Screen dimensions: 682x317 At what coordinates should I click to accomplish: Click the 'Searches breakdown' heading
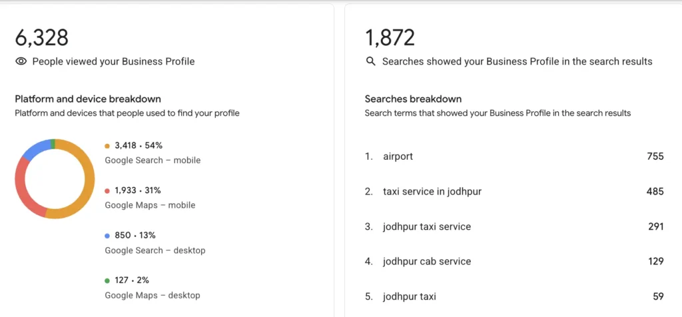coord(413,99)
